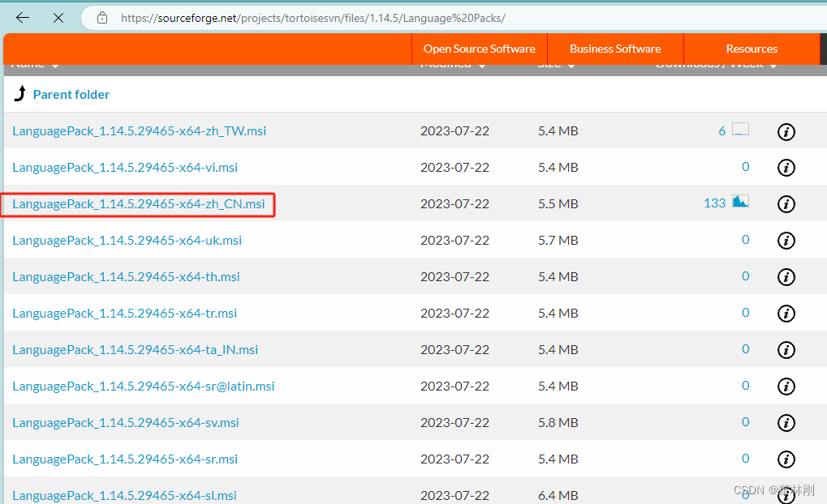Click the 0 downloads count for uk.msi
Viewport: 827px width, 504px height.
point(745,240)
